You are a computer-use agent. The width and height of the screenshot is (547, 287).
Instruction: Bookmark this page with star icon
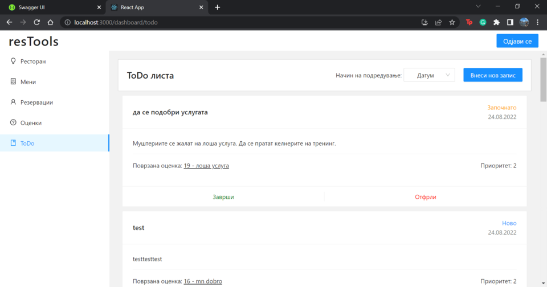point(452,22)
